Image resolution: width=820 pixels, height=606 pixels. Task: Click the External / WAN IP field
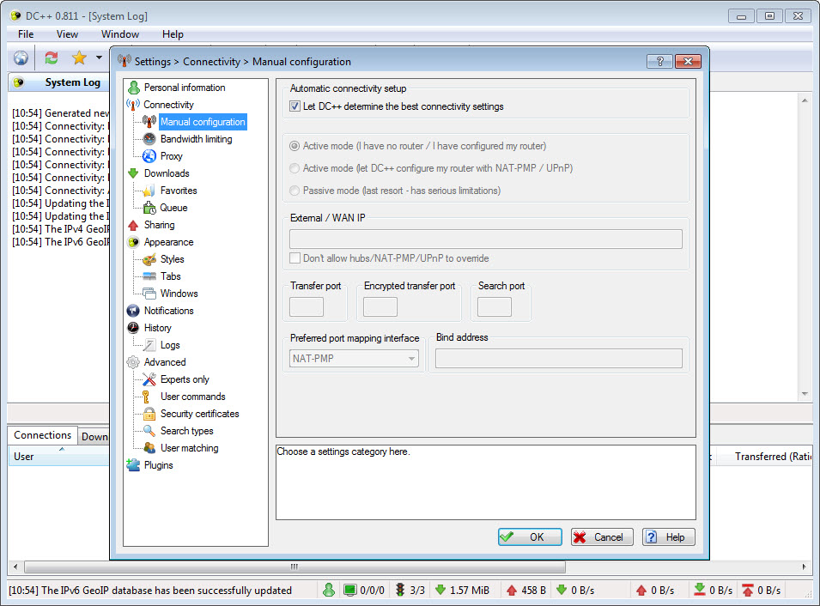486,239
